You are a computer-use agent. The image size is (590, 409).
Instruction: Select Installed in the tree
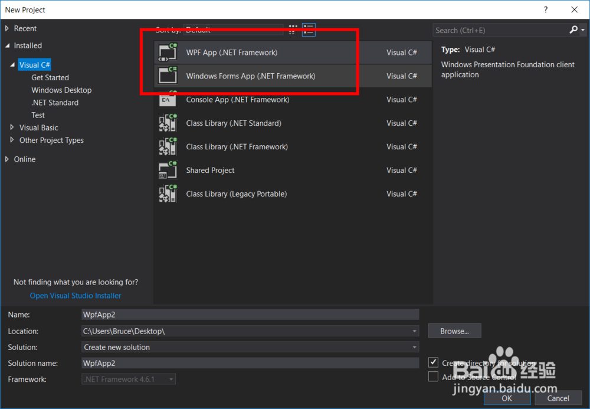point(28,45)
